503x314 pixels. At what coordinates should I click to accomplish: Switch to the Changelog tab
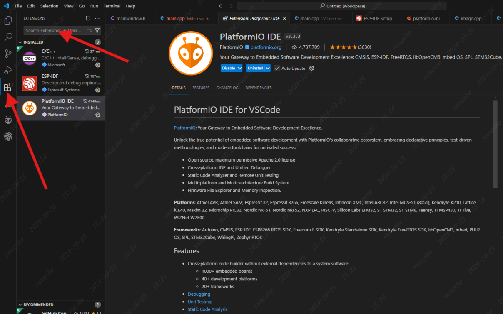pyautogui.click(x=227, y=88)
